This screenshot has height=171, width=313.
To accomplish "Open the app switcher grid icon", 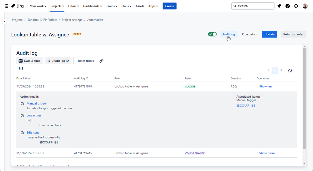I will point(6,6).
